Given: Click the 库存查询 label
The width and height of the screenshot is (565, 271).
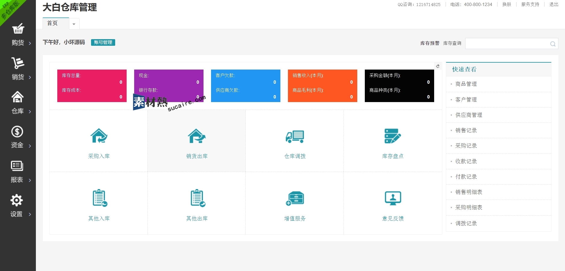Looking at the screenshot, I should click(x=452, y=43).
